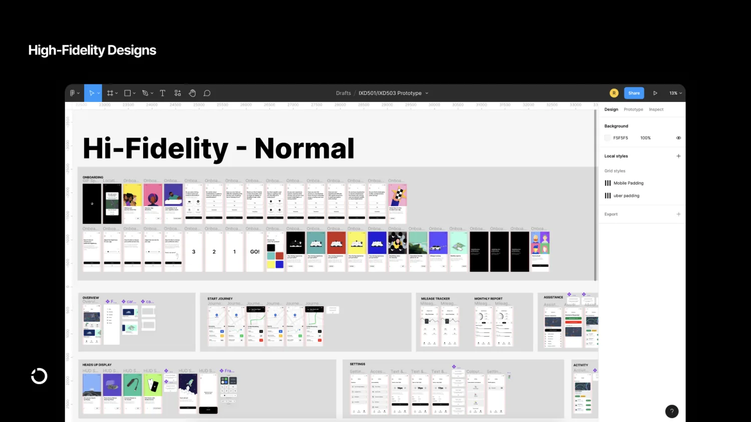
Task: Click the uber padding grid style icon
Action: click(608, 195)
